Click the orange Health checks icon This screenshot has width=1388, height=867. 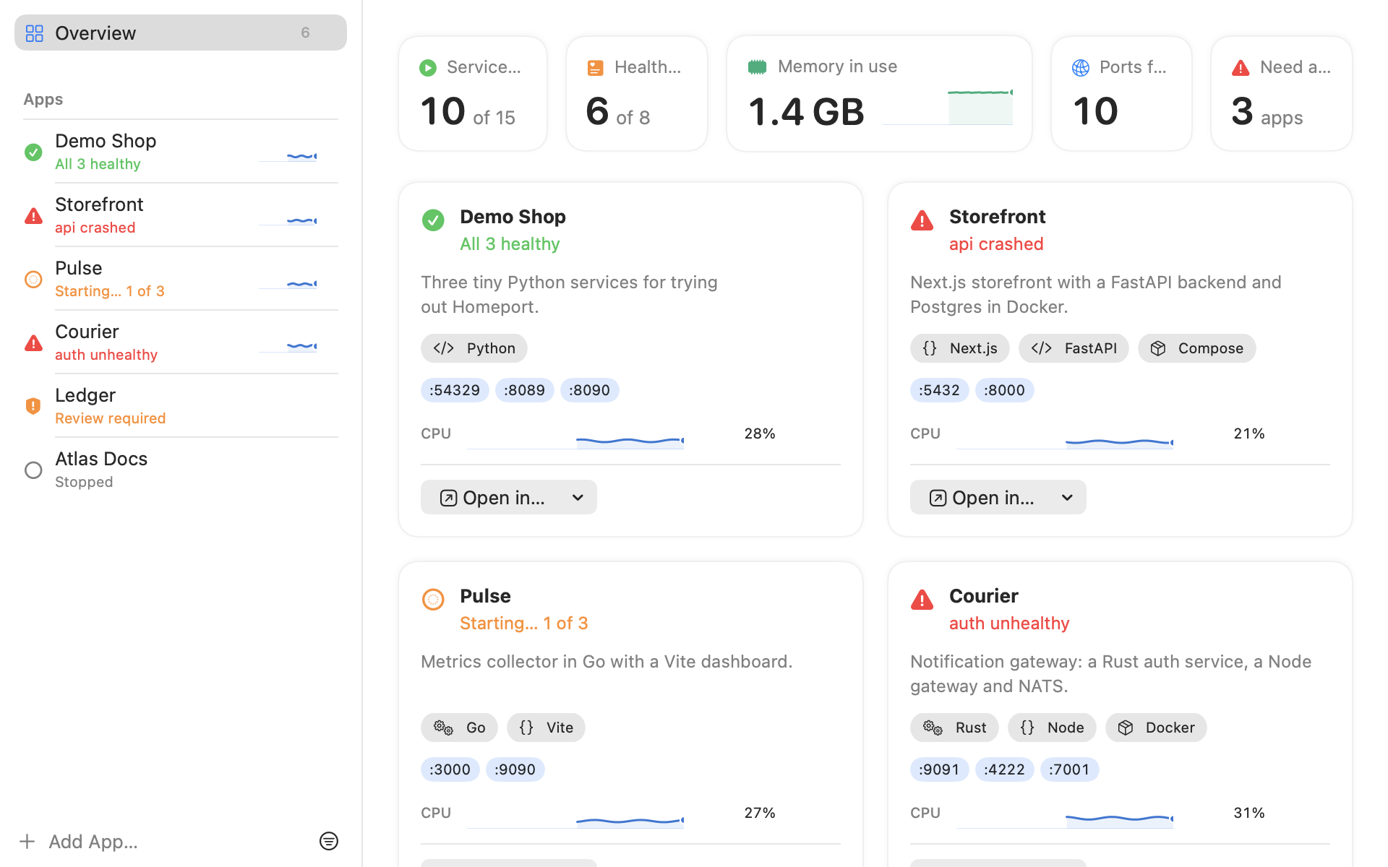point(596,68)
